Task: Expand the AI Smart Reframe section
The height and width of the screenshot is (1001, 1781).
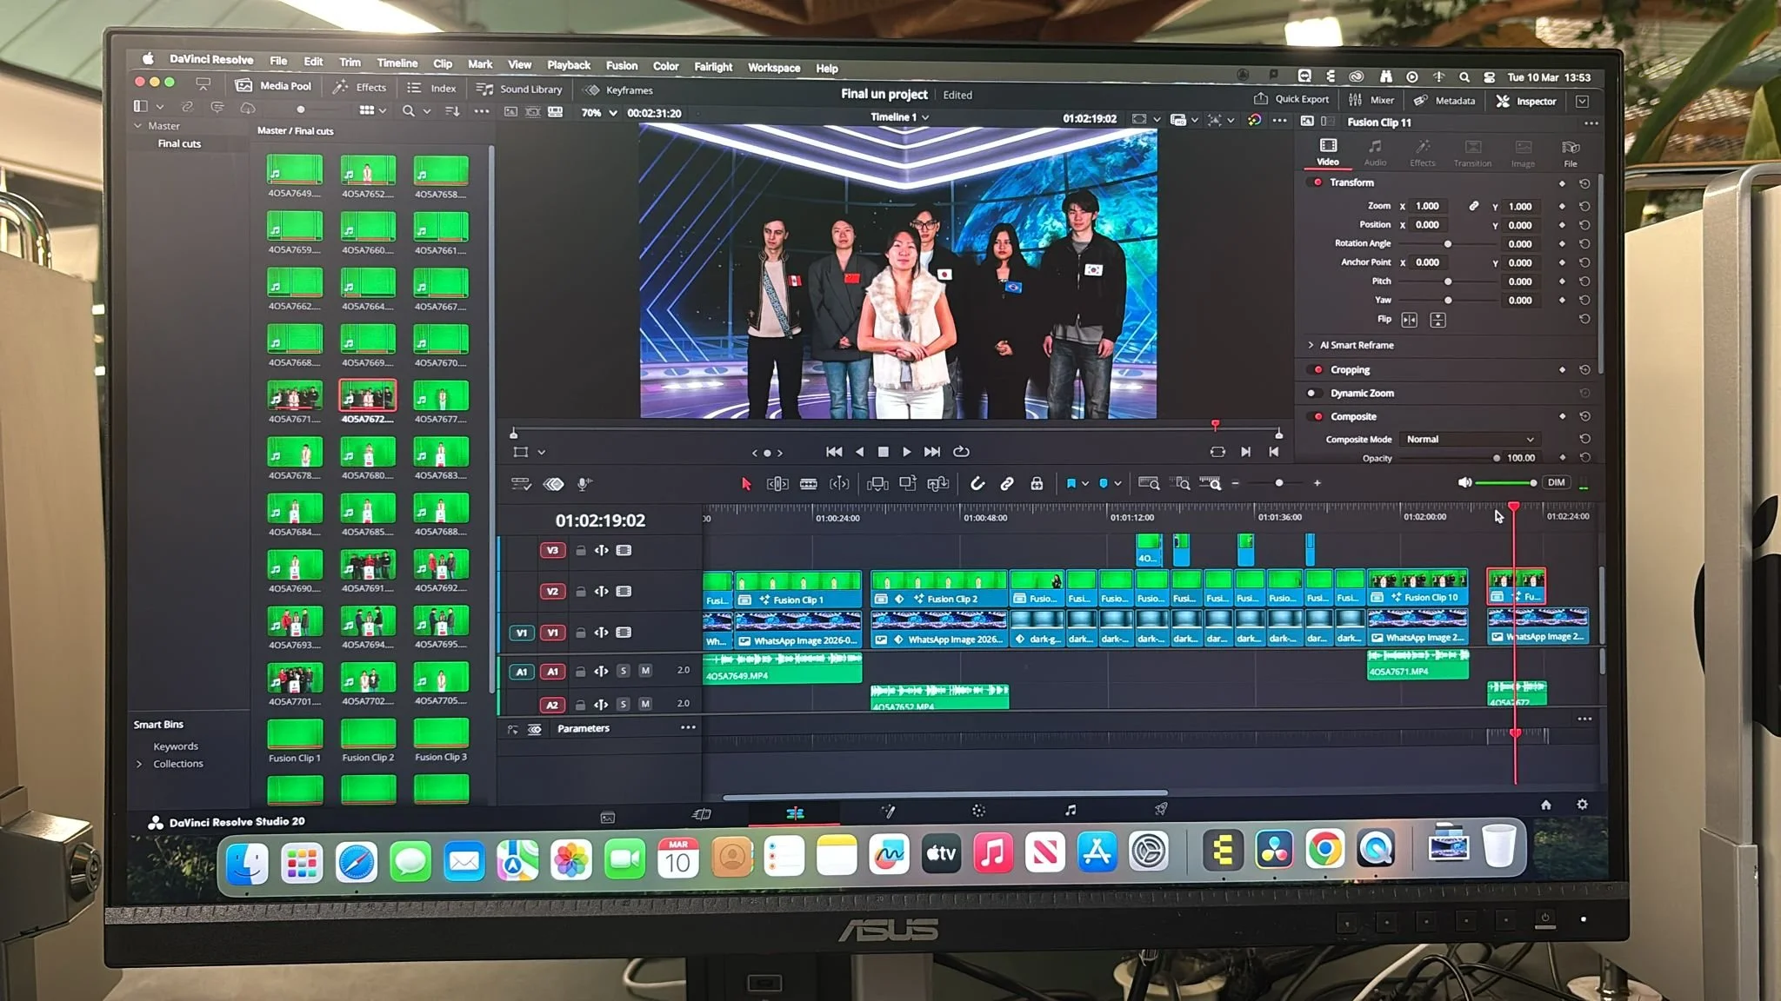Action: [1311, 346]
